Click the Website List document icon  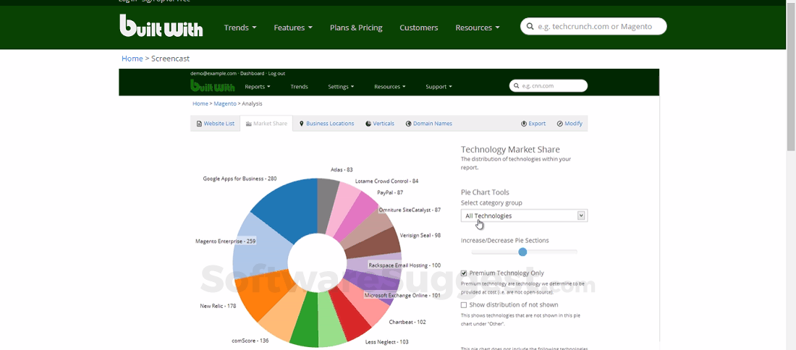(x=199, y=124)
